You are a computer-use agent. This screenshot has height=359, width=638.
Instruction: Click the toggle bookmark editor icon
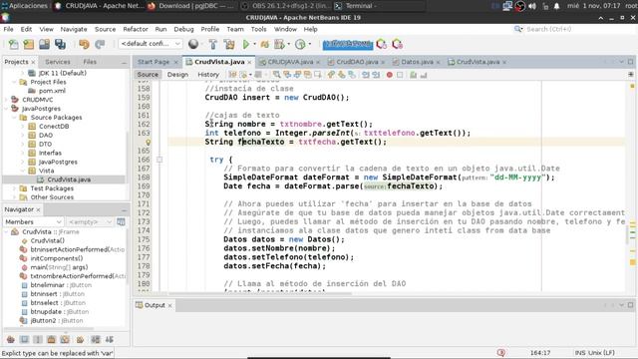tap(352, 75)
